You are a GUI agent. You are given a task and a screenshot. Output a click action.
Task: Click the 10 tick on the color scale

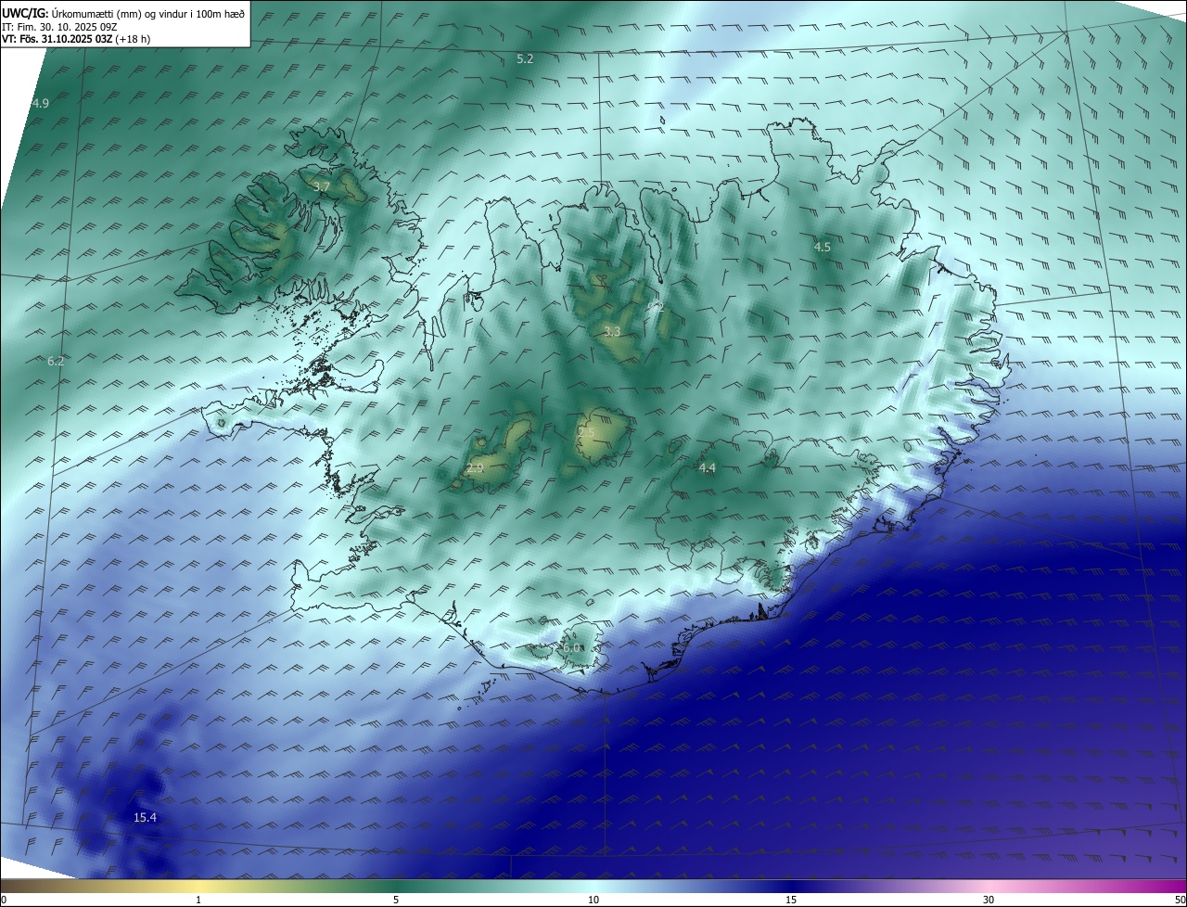click(593, 900)
